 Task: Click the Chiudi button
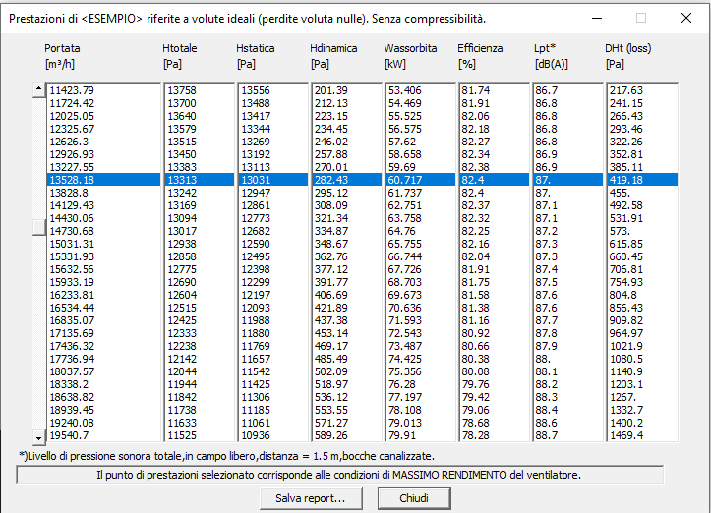413,498
